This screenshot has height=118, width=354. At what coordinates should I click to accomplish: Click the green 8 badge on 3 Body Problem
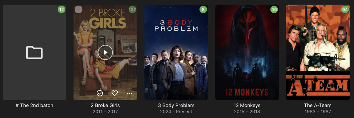[x=203, y=9]
